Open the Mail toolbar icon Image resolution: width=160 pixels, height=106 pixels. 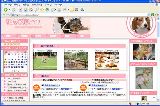coord(53,10)
